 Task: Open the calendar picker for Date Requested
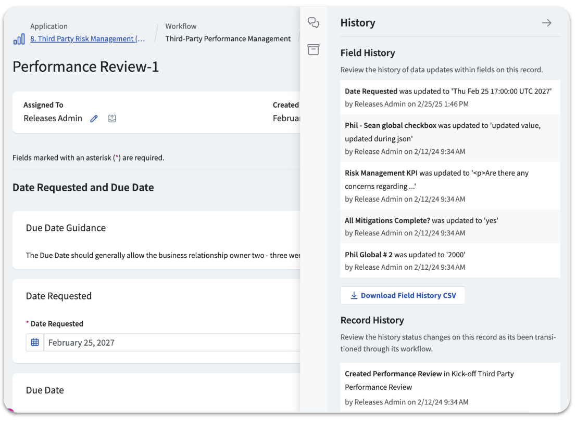(35, 343)
